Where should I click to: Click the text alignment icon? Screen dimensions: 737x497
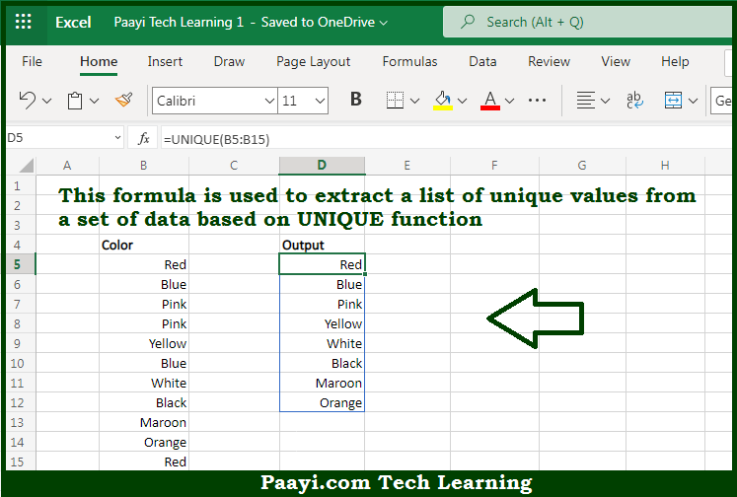tap(586, 100)
